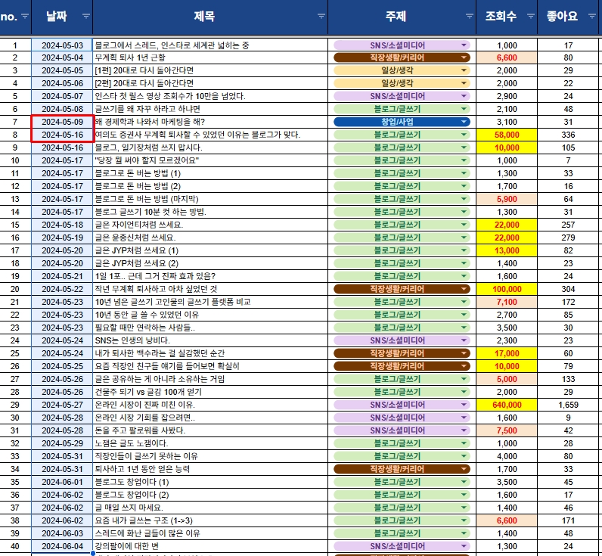Click the 날짜 column filter icon

[x=85, y=17]
